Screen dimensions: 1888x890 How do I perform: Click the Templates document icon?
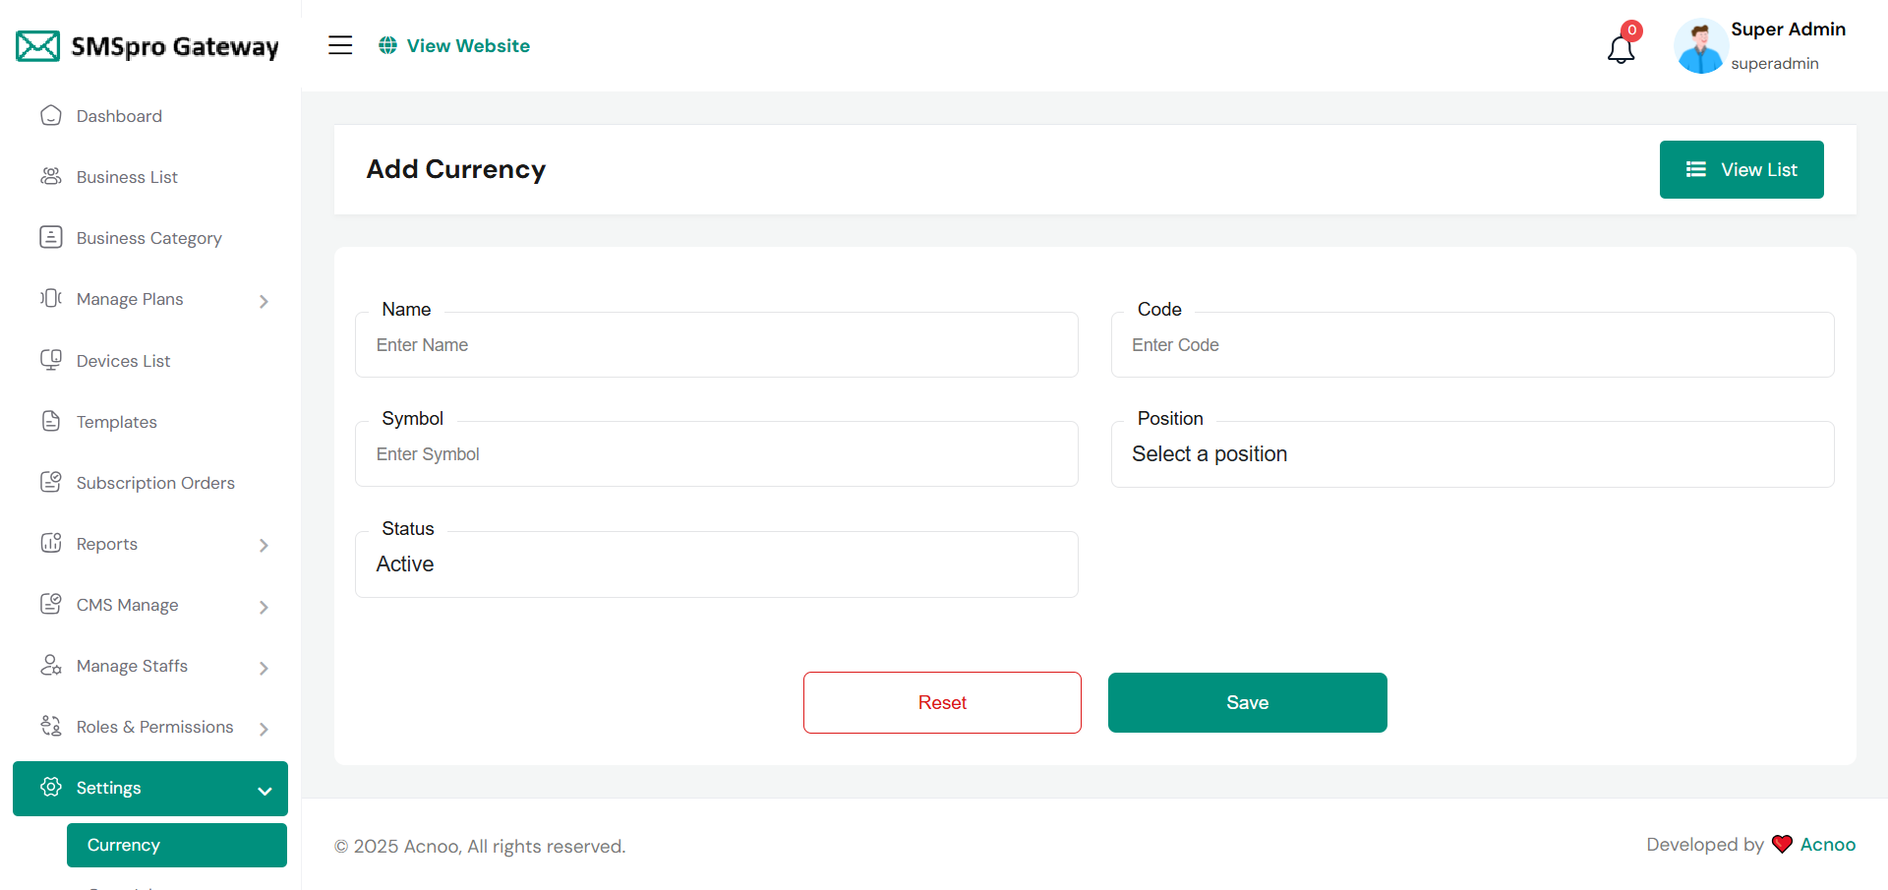pos(51,421)
